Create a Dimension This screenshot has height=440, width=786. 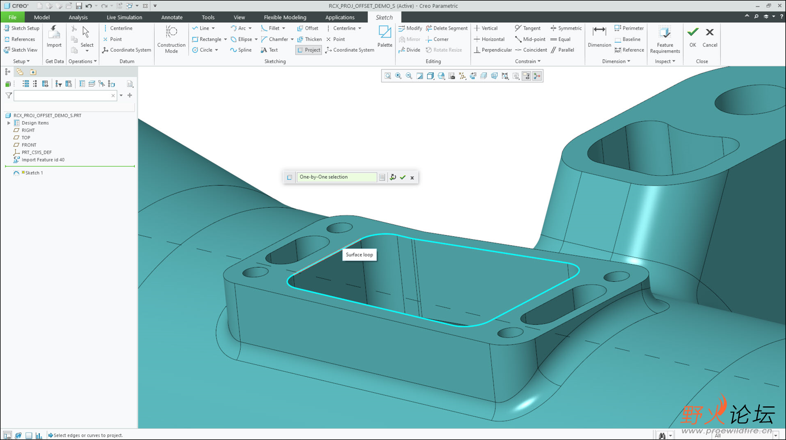click(x=599, y=36)
